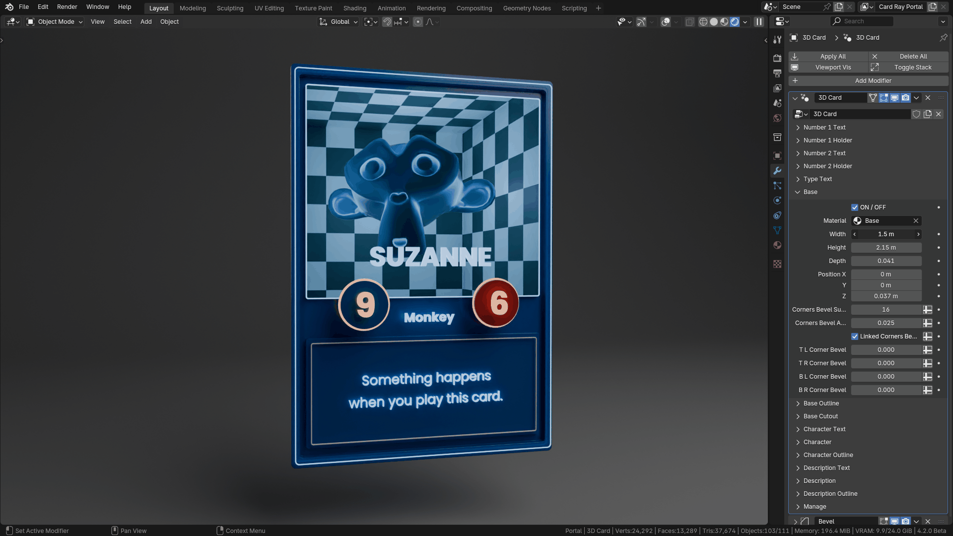The height and width of the screenshot is (536, 953).
Task: Open the Render properties tab
Action: click(777, 58)
